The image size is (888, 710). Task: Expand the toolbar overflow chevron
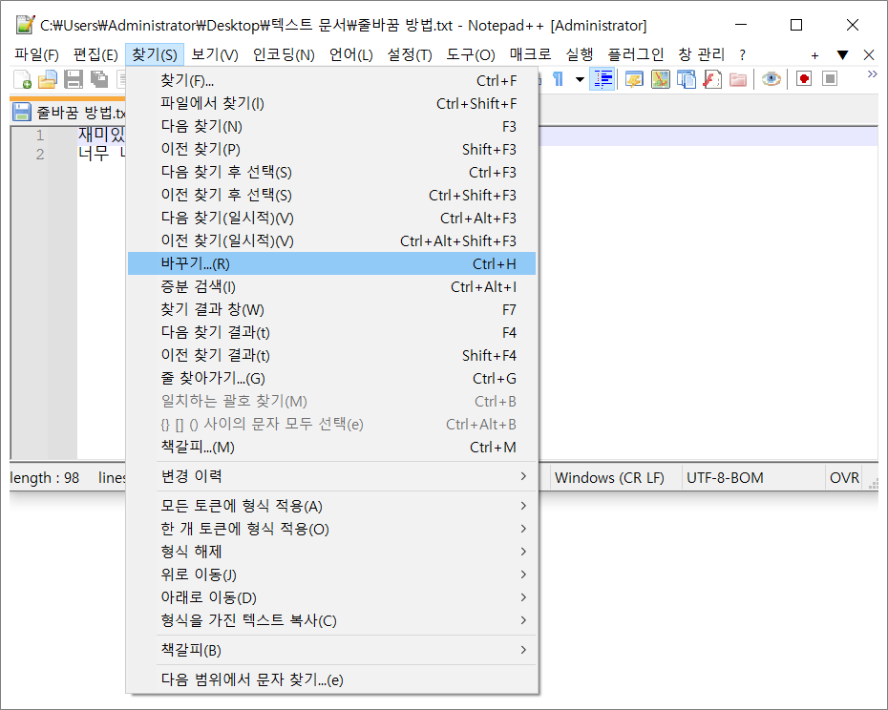click(872, 74)
